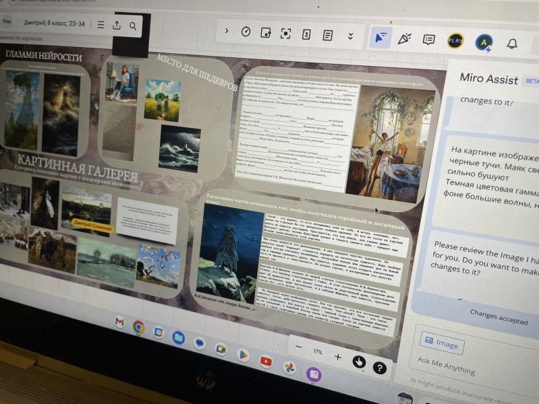Image resolution: width=539 pixels, height=404 pixels.
Task: Click the 'КАРТИННАЯ ГАЛЕРЕЯ' heading
Action: click(x=78, y=168)
